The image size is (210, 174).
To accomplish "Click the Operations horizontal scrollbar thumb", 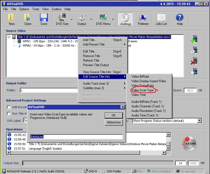I will tap(76, 152).
